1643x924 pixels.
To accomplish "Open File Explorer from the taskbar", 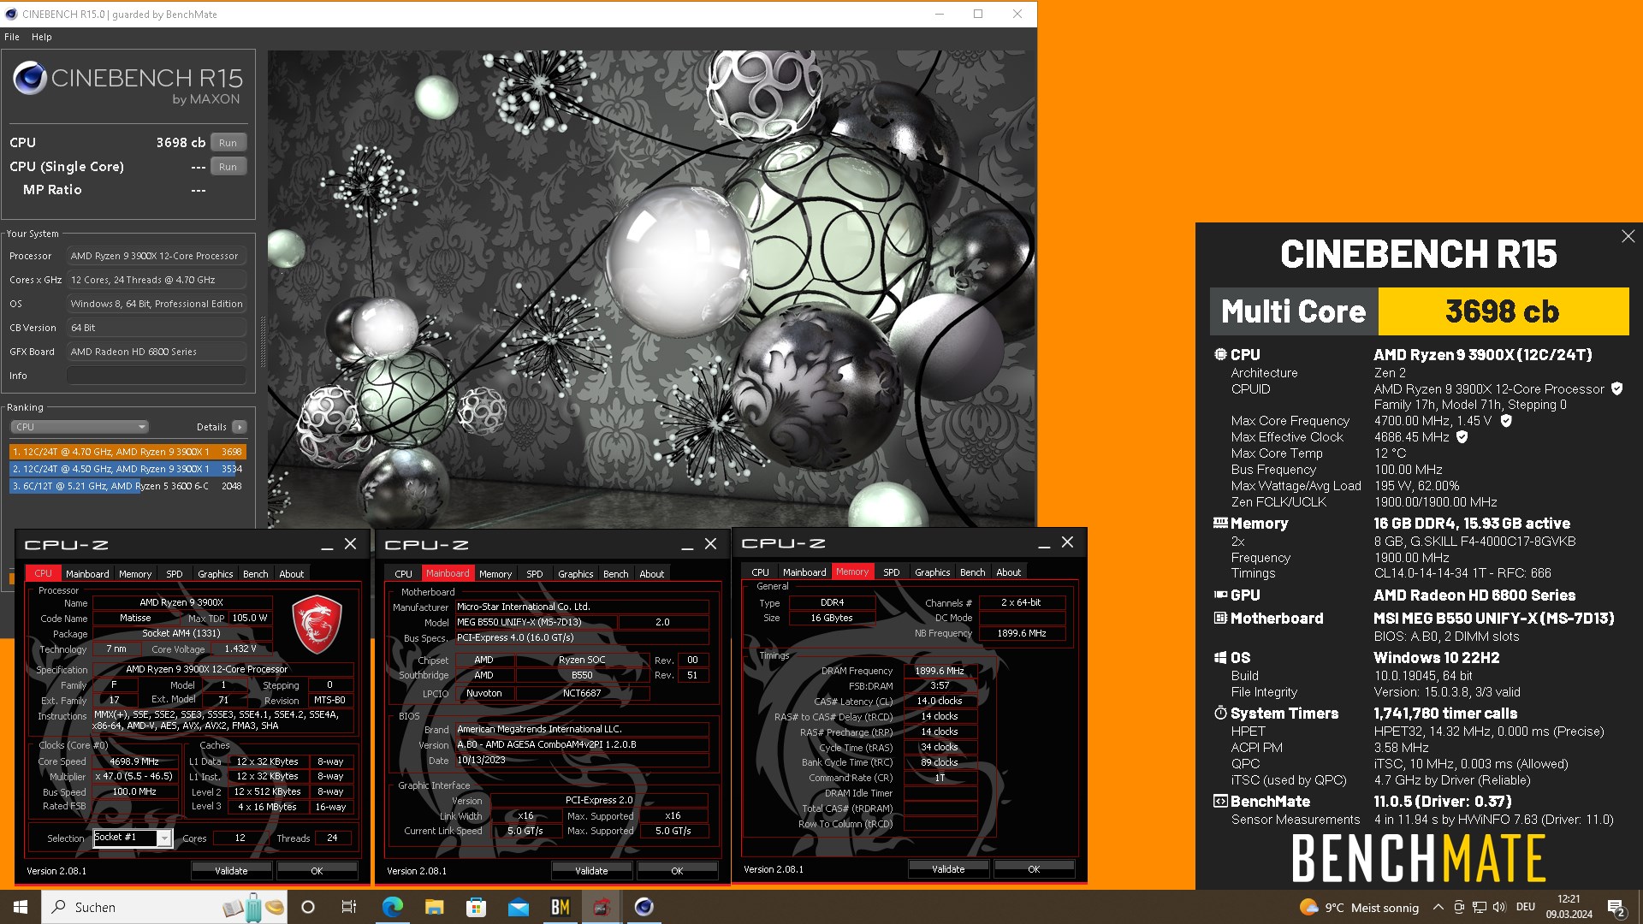I will (x=434, y=907).
